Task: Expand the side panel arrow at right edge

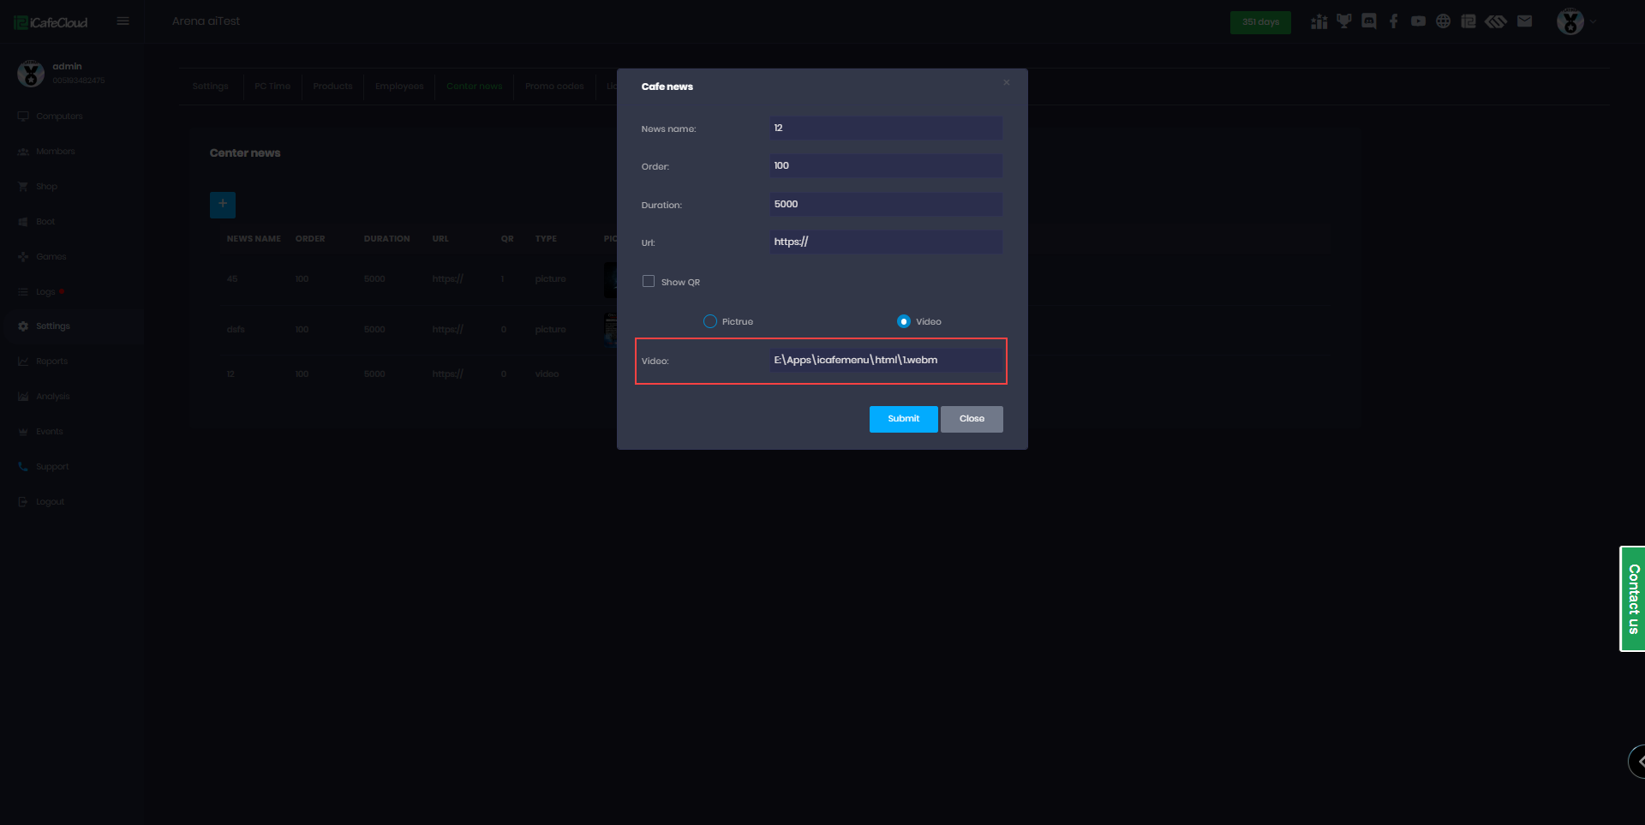Action: 1638,761
